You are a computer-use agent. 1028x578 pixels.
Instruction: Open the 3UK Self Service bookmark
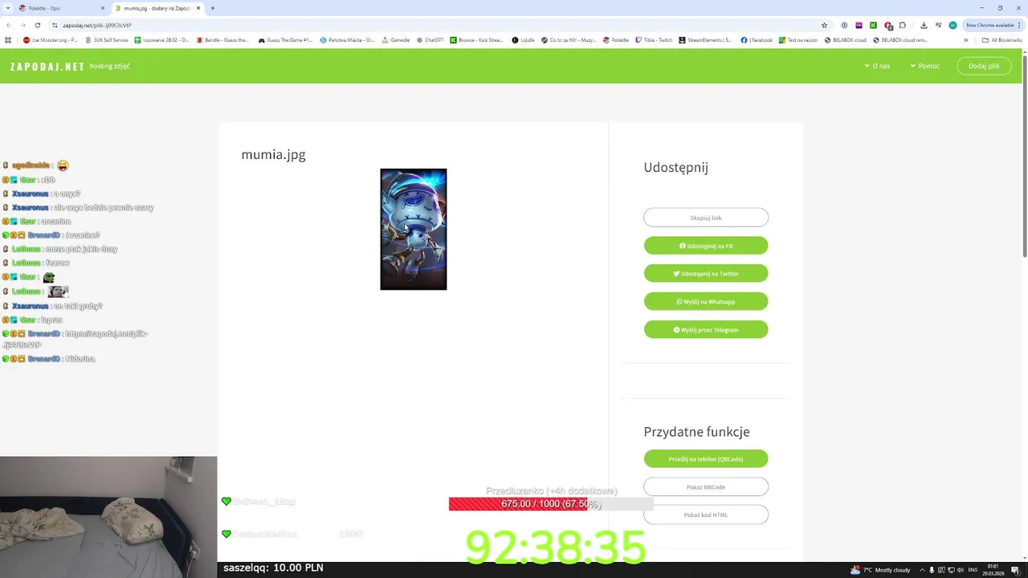pyautogui.click(x=107, y=40)
